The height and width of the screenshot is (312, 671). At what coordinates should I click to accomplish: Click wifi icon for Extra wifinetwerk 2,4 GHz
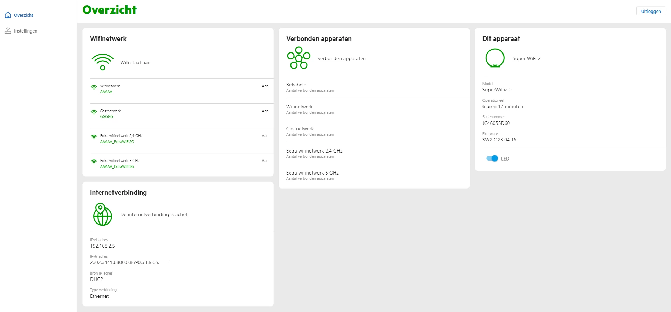[x=94, y=137]
